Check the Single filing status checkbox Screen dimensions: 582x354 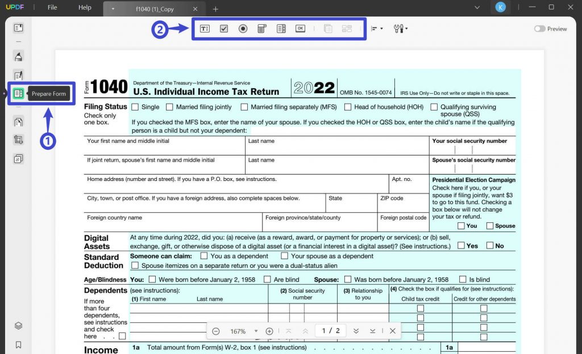(135, 107)
